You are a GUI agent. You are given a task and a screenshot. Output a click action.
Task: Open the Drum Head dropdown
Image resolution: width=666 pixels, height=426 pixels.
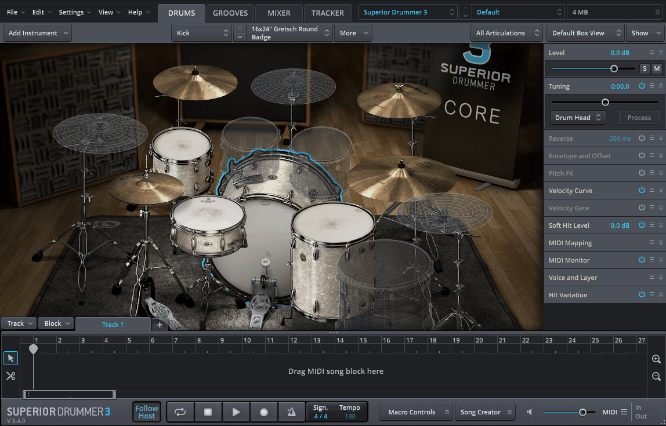[578, 118]
